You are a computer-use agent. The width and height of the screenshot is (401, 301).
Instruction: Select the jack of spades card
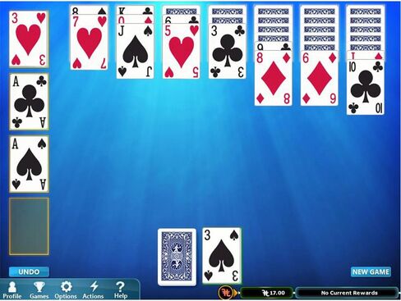tap(135, 51)
